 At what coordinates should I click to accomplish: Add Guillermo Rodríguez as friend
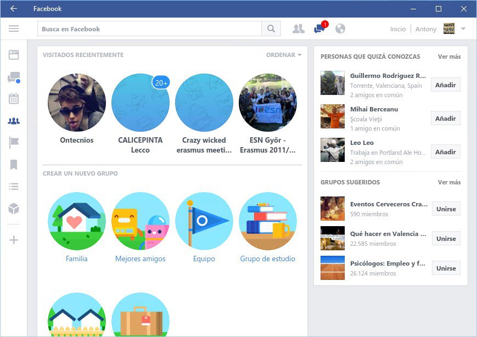click(445, 85)
